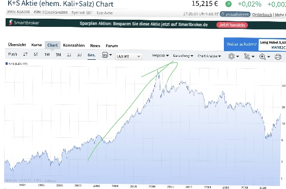Click the Symbol: SDF text
The height and width of the screenshot is (189, 286).
82,13
